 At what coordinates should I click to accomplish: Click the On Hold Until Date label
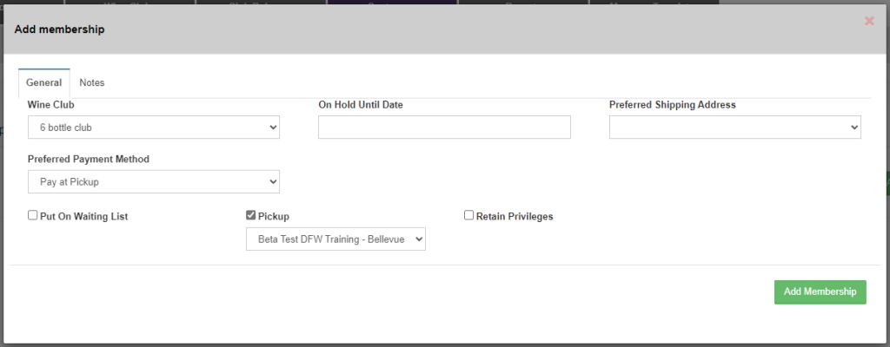[361, 105]
